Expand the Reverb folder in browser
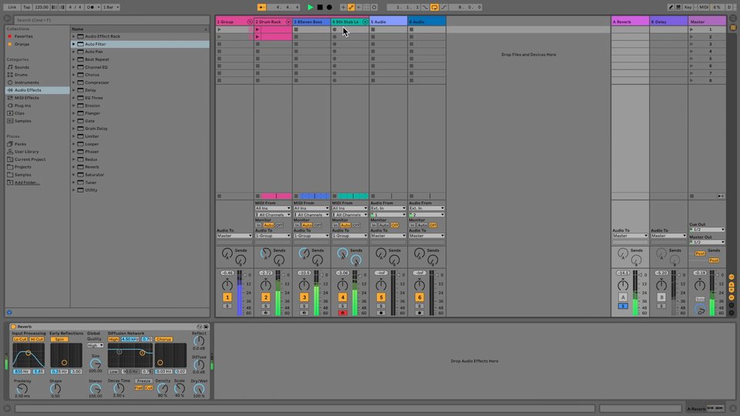The width and height of the screenshot is (740, 416). [74, 167]
